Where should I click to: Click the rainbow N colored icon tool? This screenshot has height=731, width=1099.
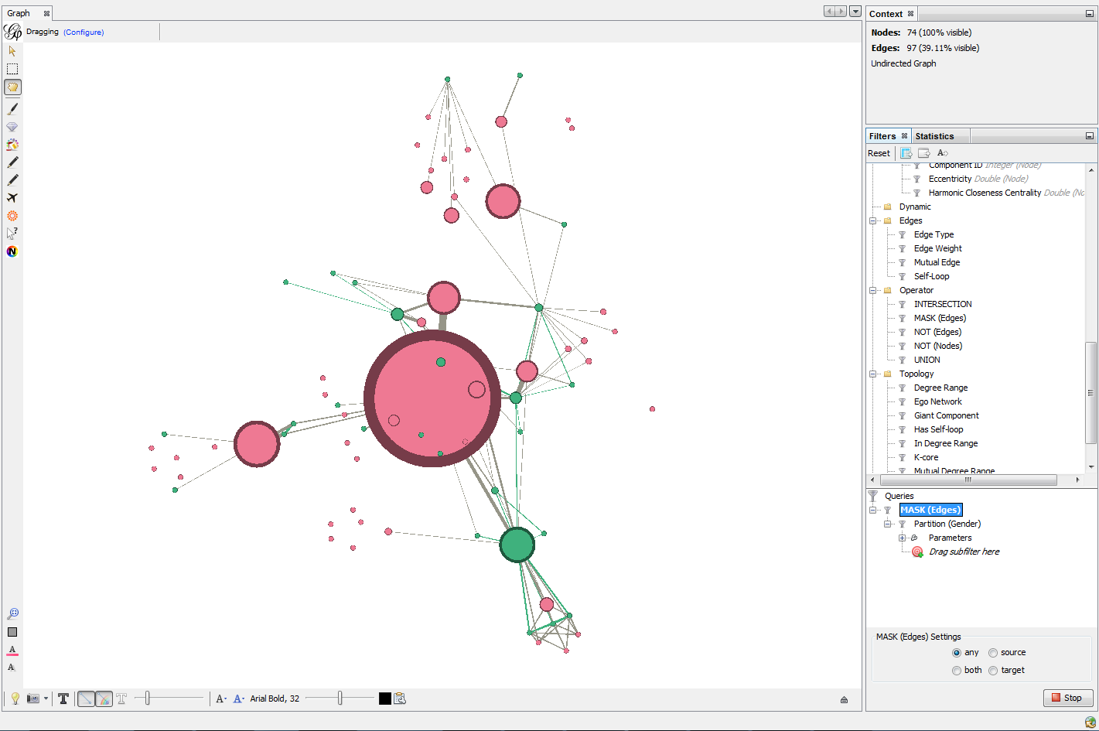pyautogui.click(x=12, y=251)
